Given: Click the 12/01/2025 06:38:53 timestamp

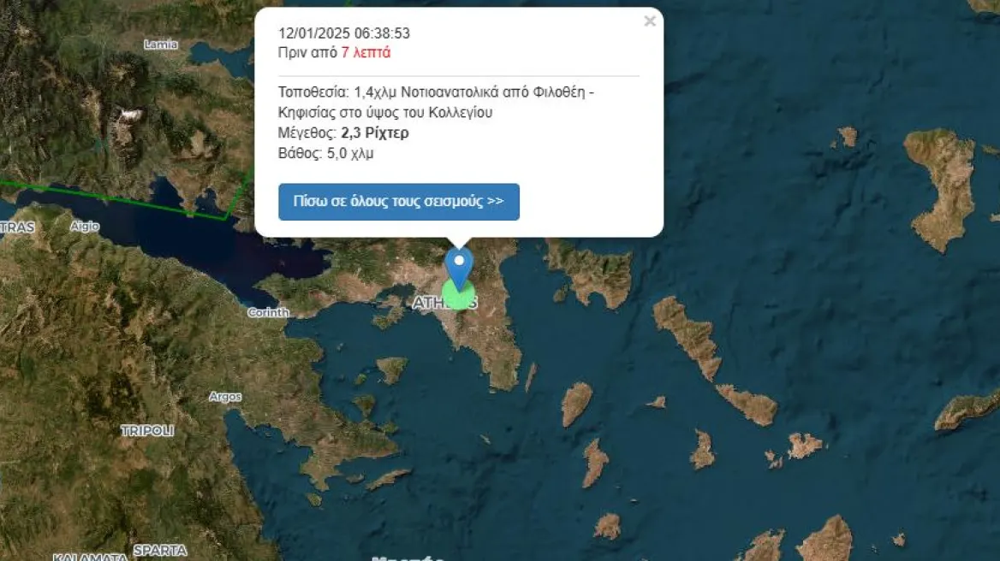Looking at the screenshot, I should click(x=344, y=33).
